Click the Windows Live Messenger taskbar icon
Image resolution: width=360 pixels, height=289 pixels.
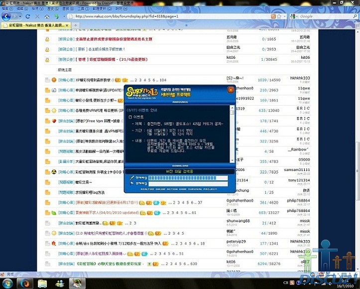(x=60, y=283)
